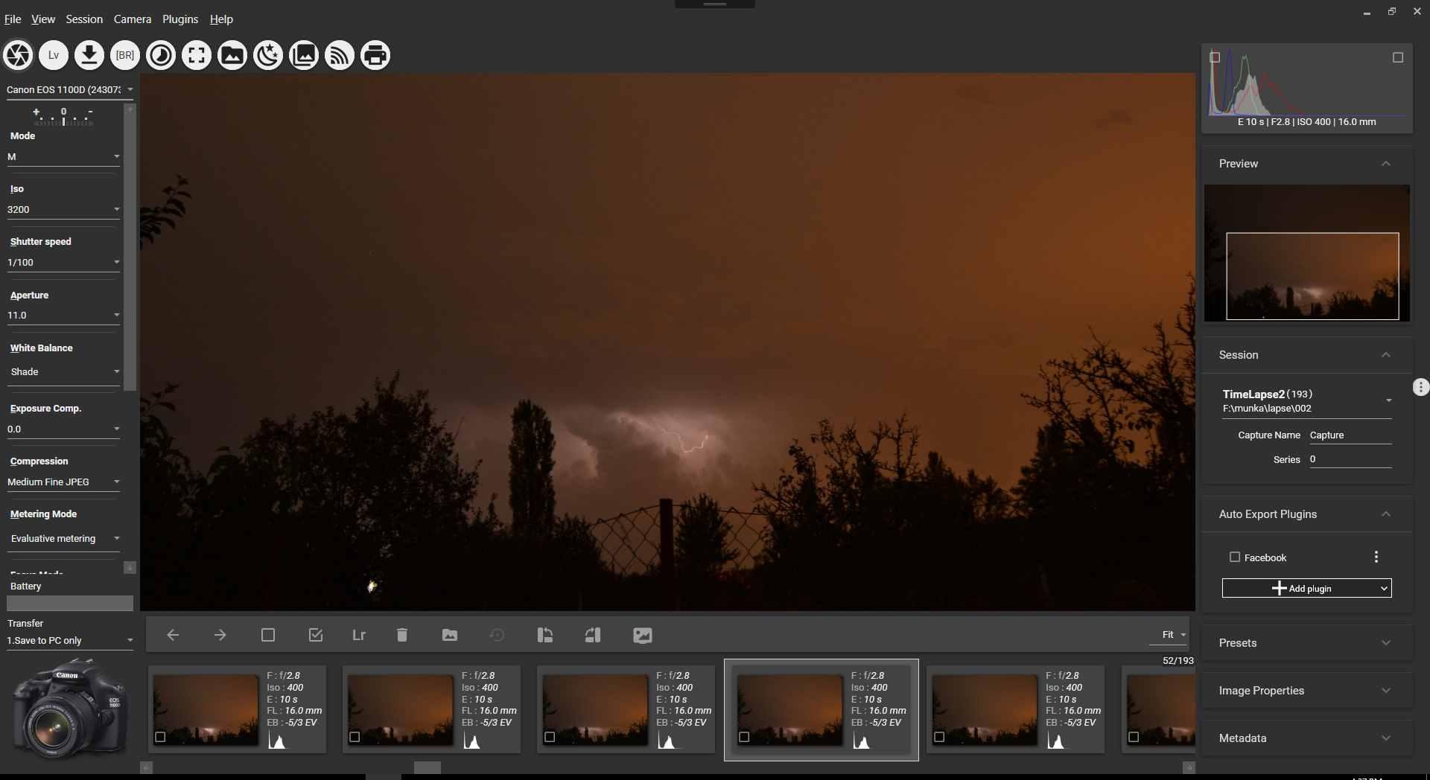Open the bracketing [BR] tool
The height and width of the screenshot is (780, 1430).
[x=125, y=55]
